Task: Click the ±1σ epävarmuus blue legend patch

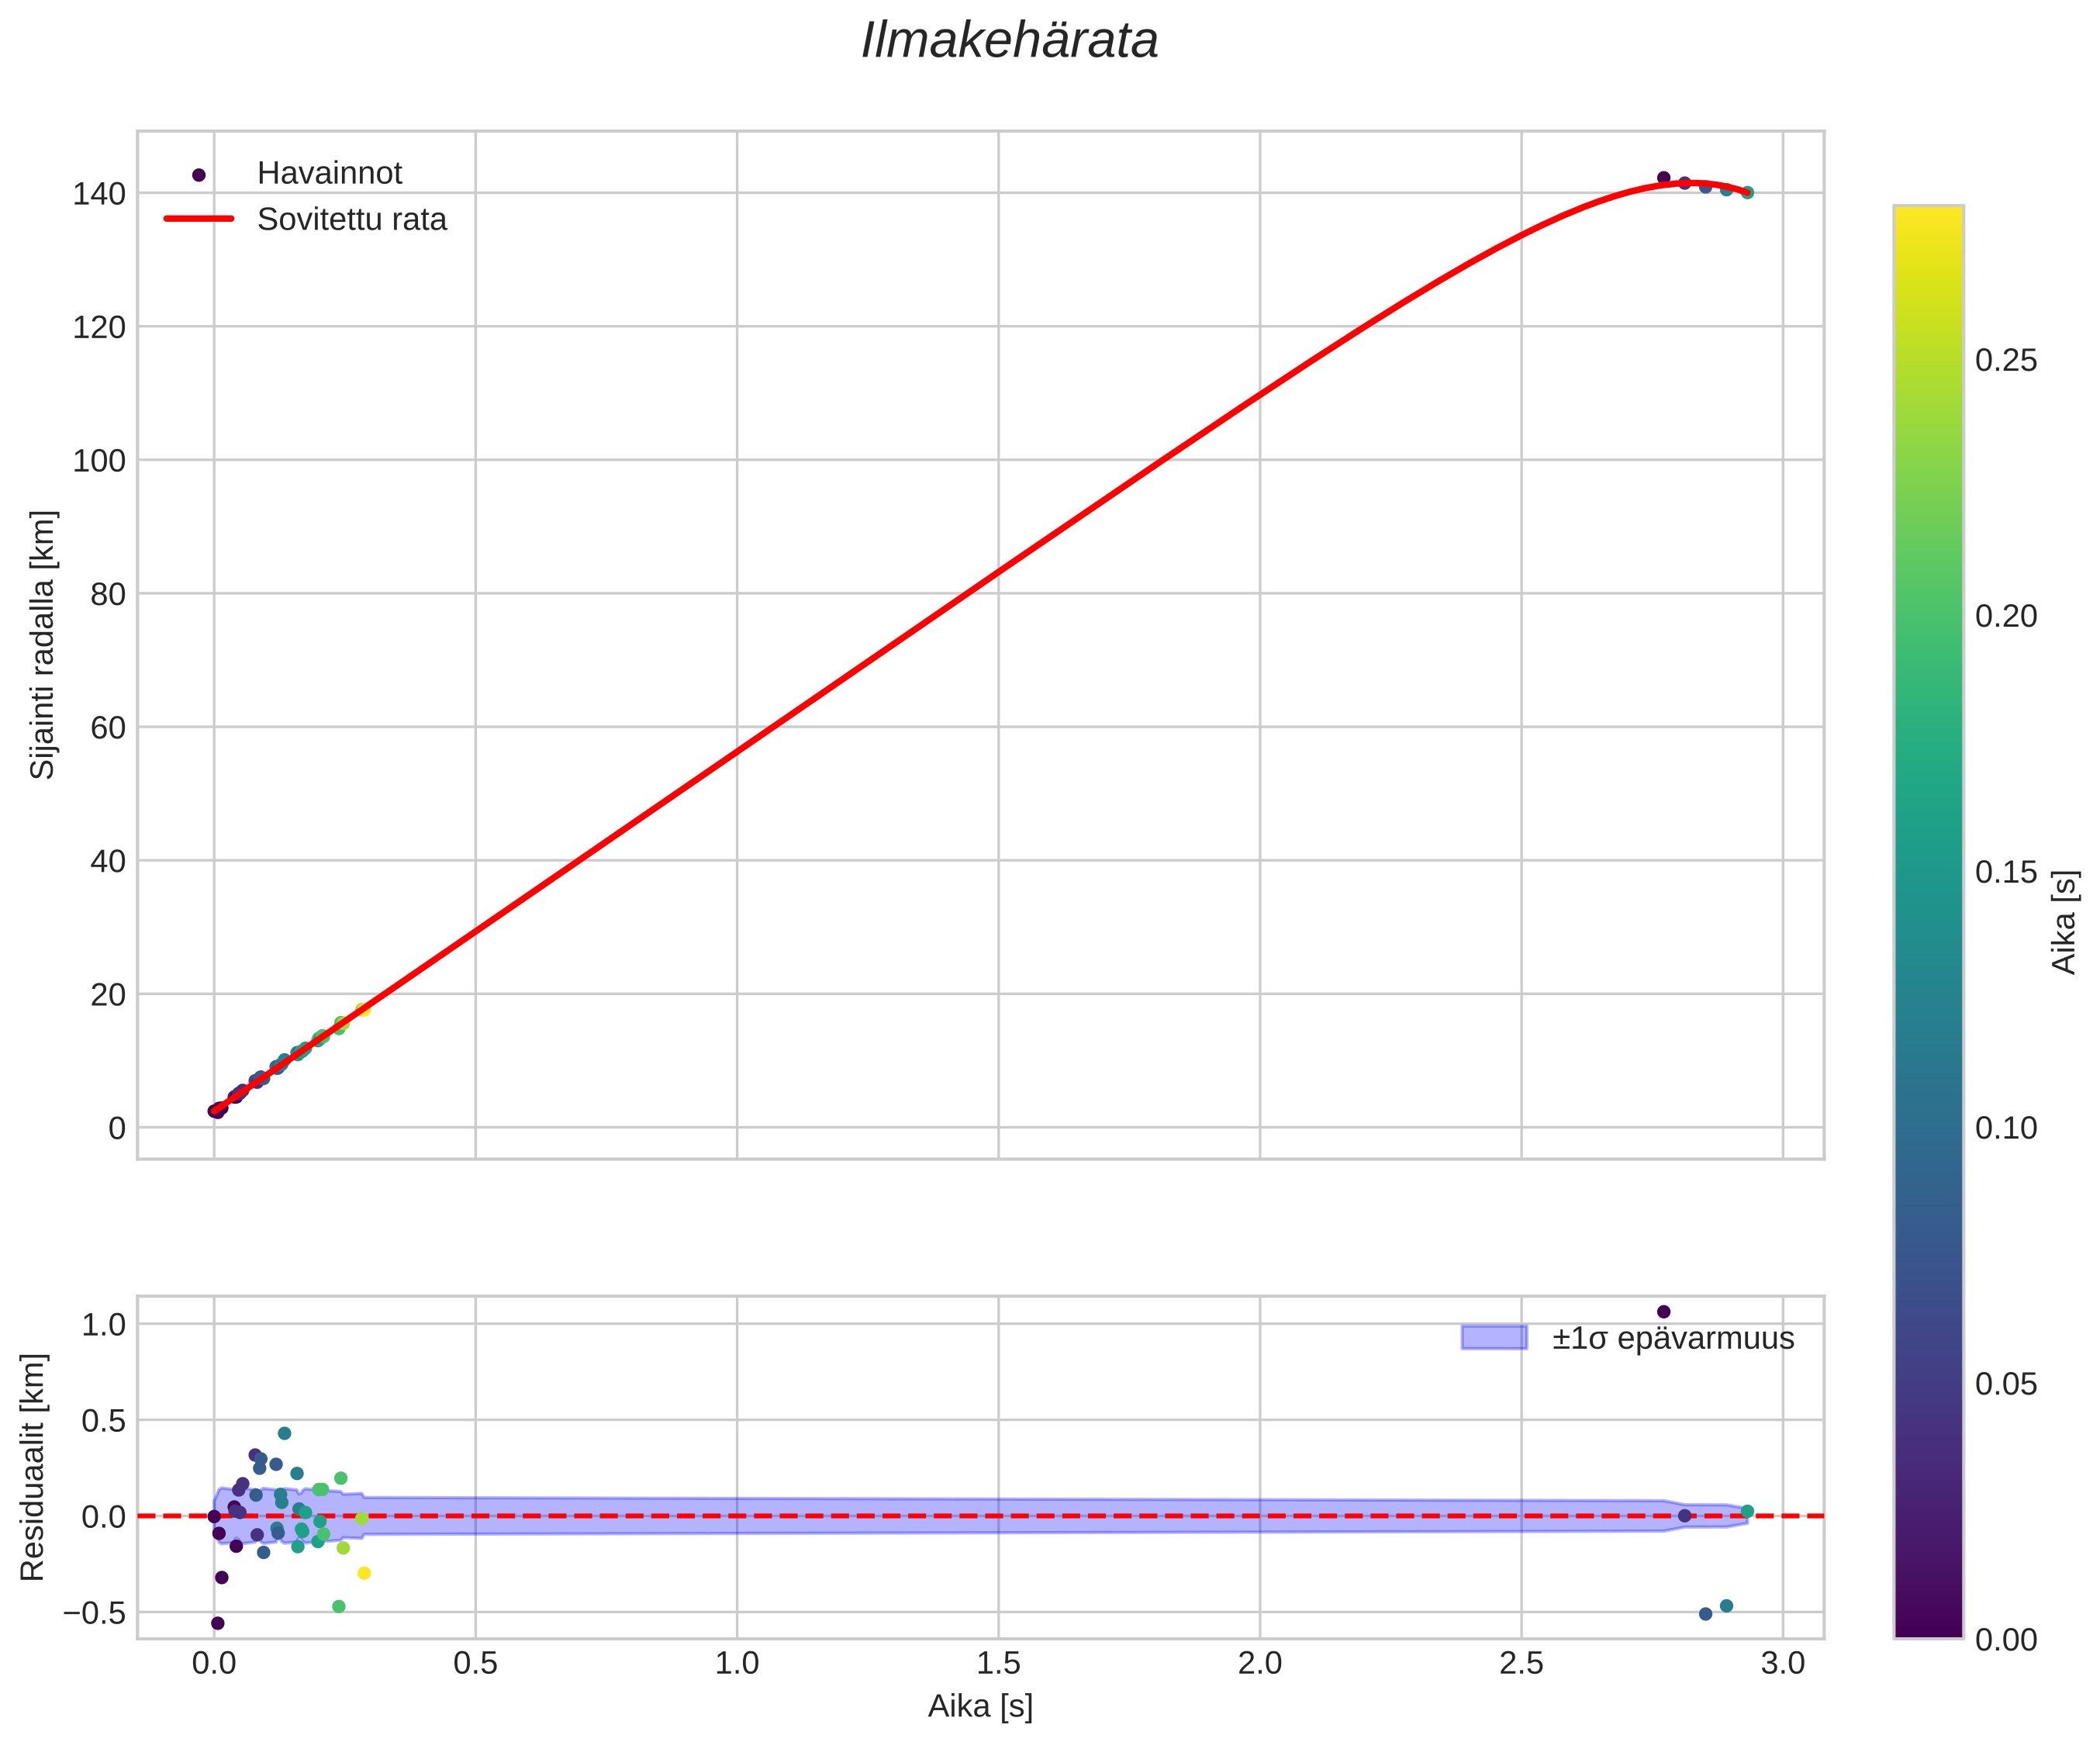Action: pos(1494,1338)
